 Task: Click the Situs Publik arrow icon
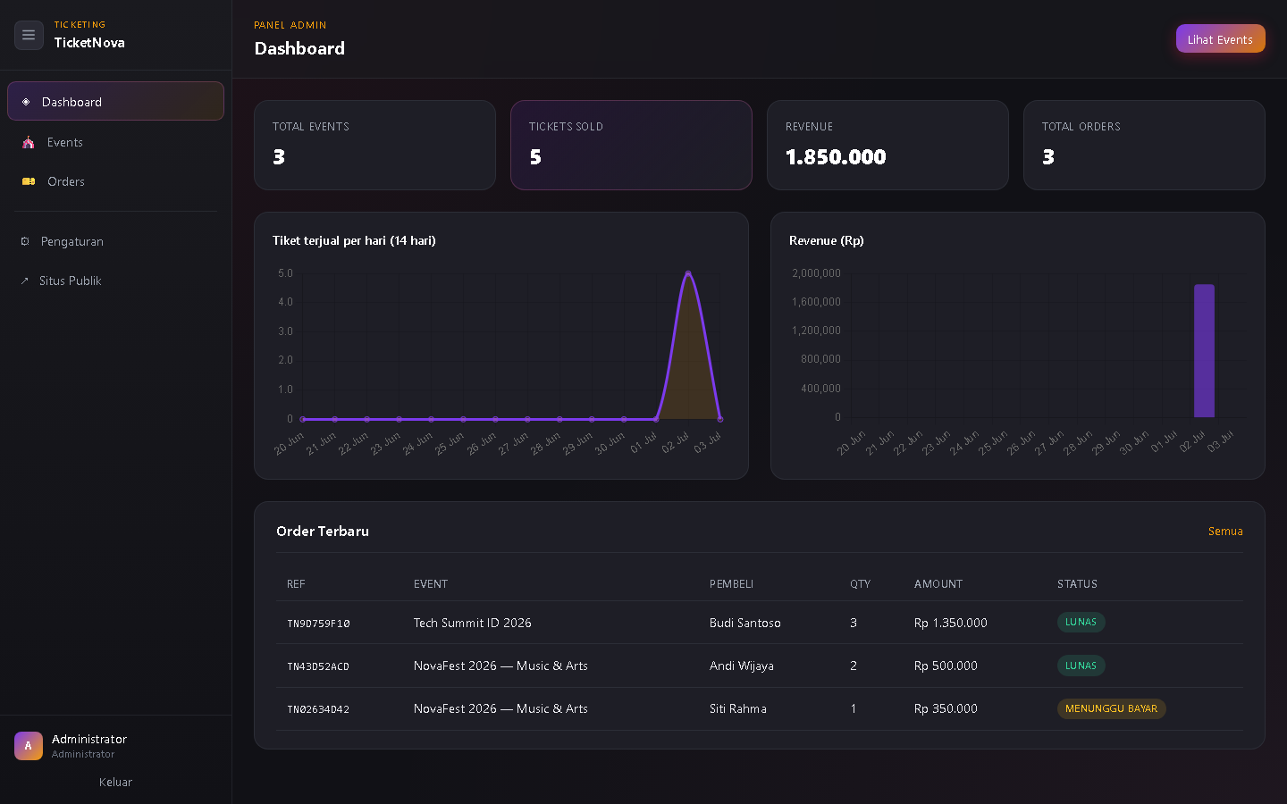pyautogui.click(x=24, y=281)
